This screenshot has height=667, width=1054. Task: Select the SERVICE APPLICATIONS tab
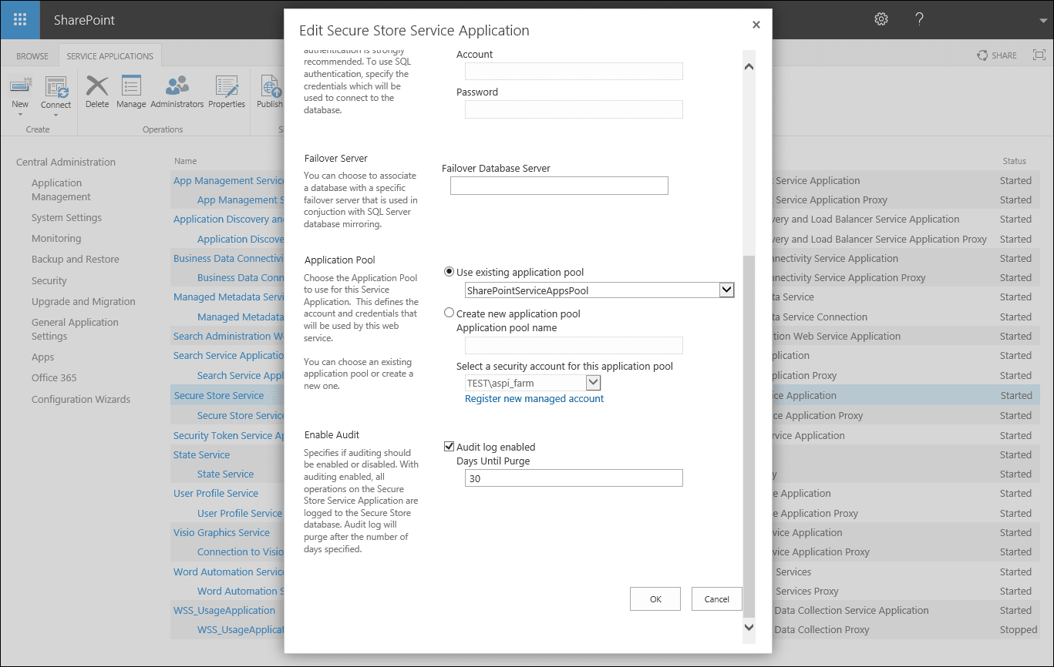[x=109, y=55]
